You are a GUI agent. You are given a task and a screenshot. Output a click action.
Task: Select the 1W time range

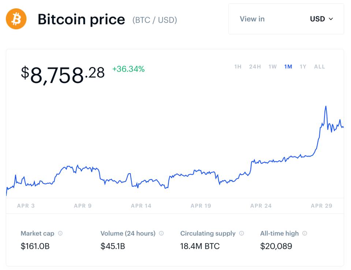272,66
